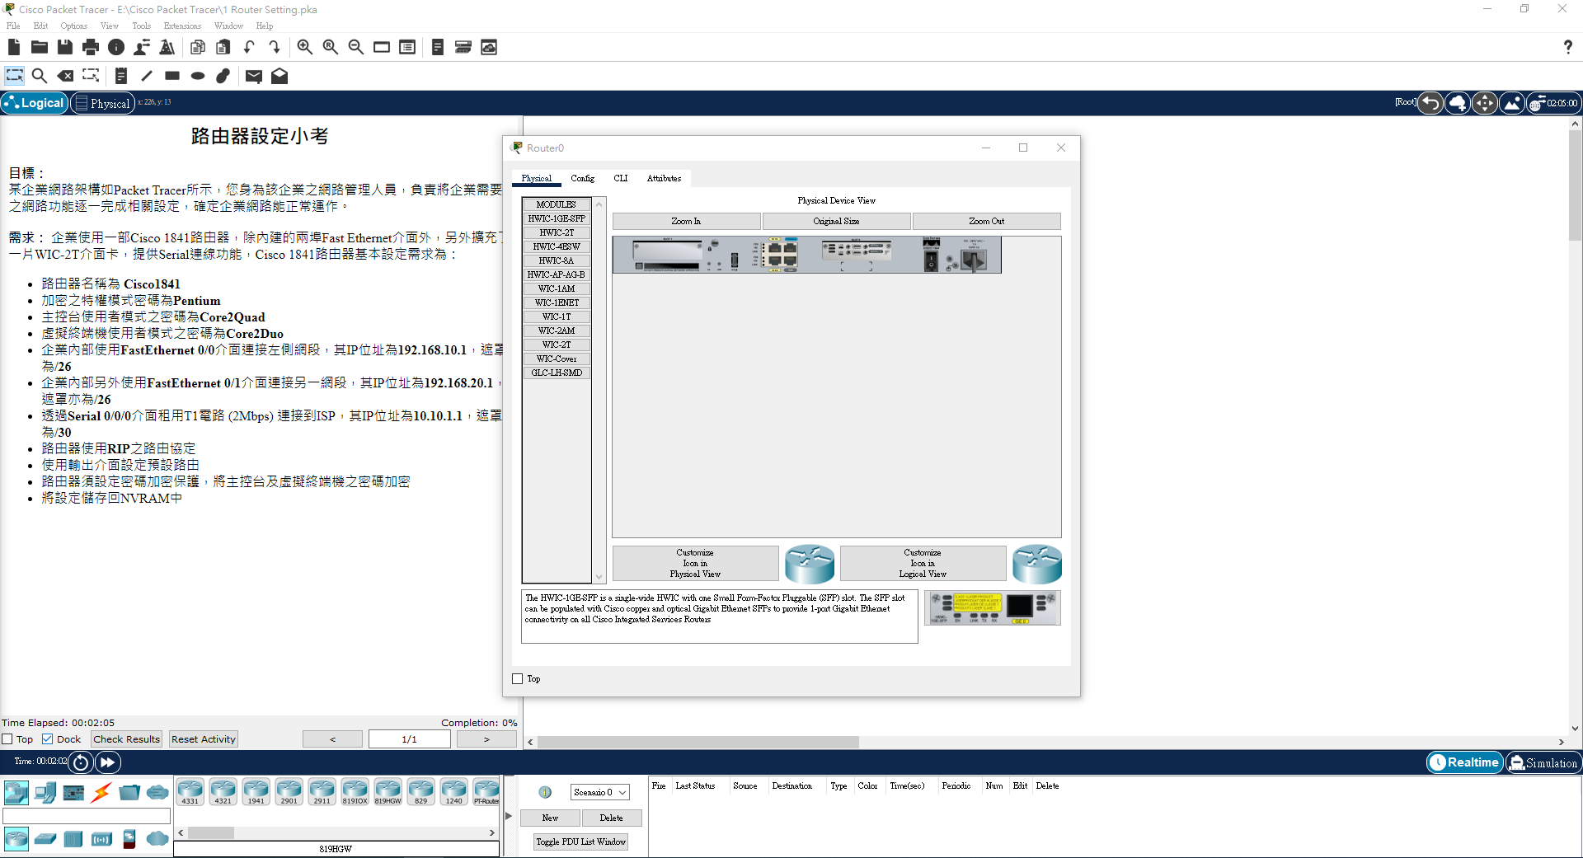Viewport: 1583px width, 858px height.
Task: Click Toggle PDU List Window button
Action: (x=580, y=842)
